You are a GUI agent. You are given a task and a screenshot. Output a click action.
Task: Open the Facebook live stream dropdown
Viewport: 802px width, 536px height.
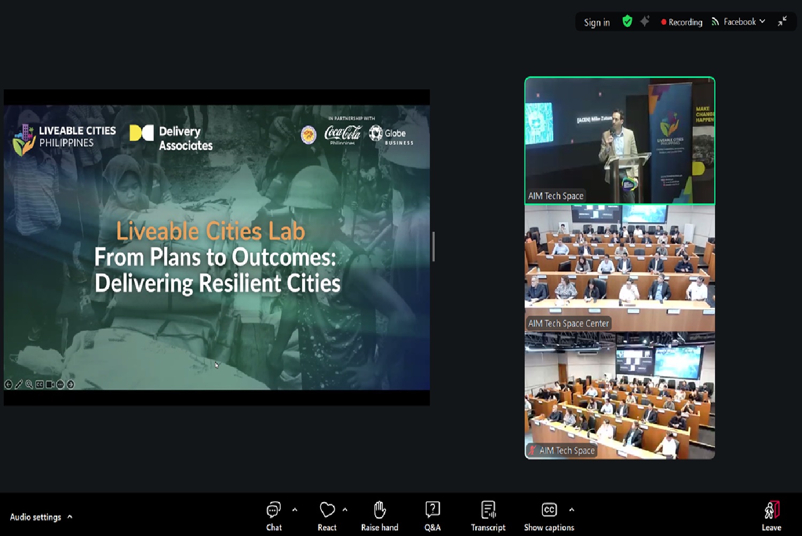tap(739, 22)
